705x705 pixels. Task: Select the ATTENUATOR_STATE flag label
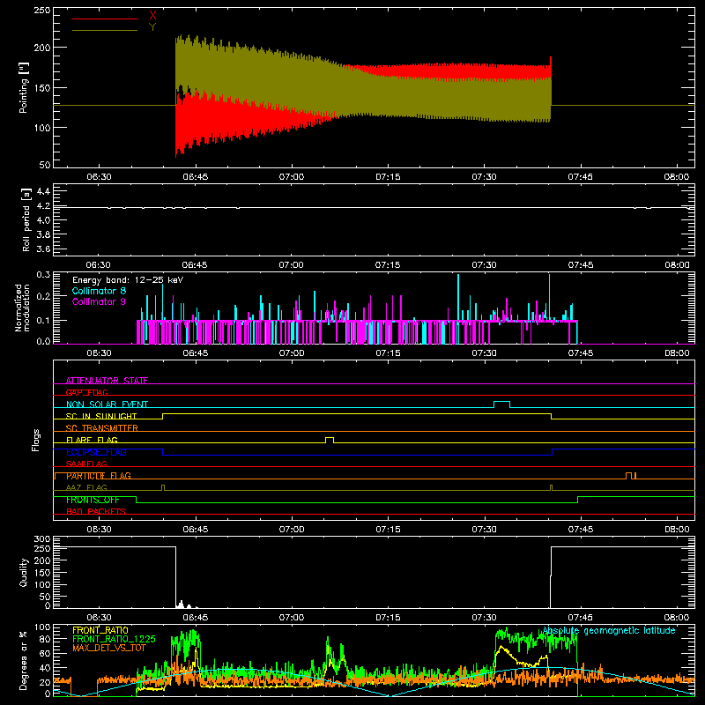107,381
